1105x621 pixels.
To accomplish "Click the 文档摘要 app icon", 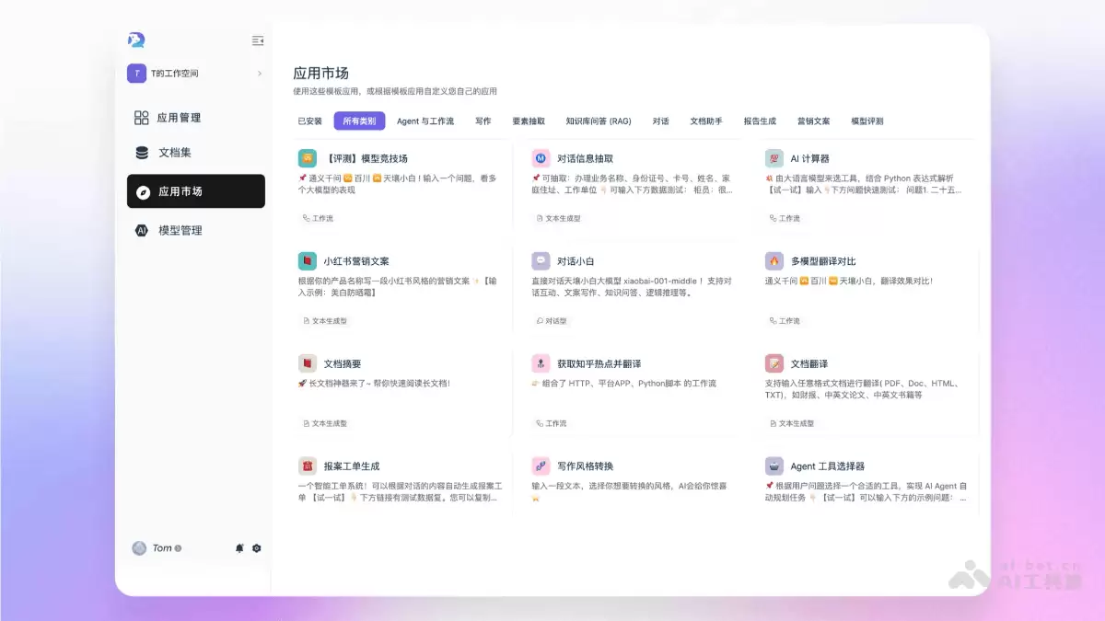I will 307,363.
